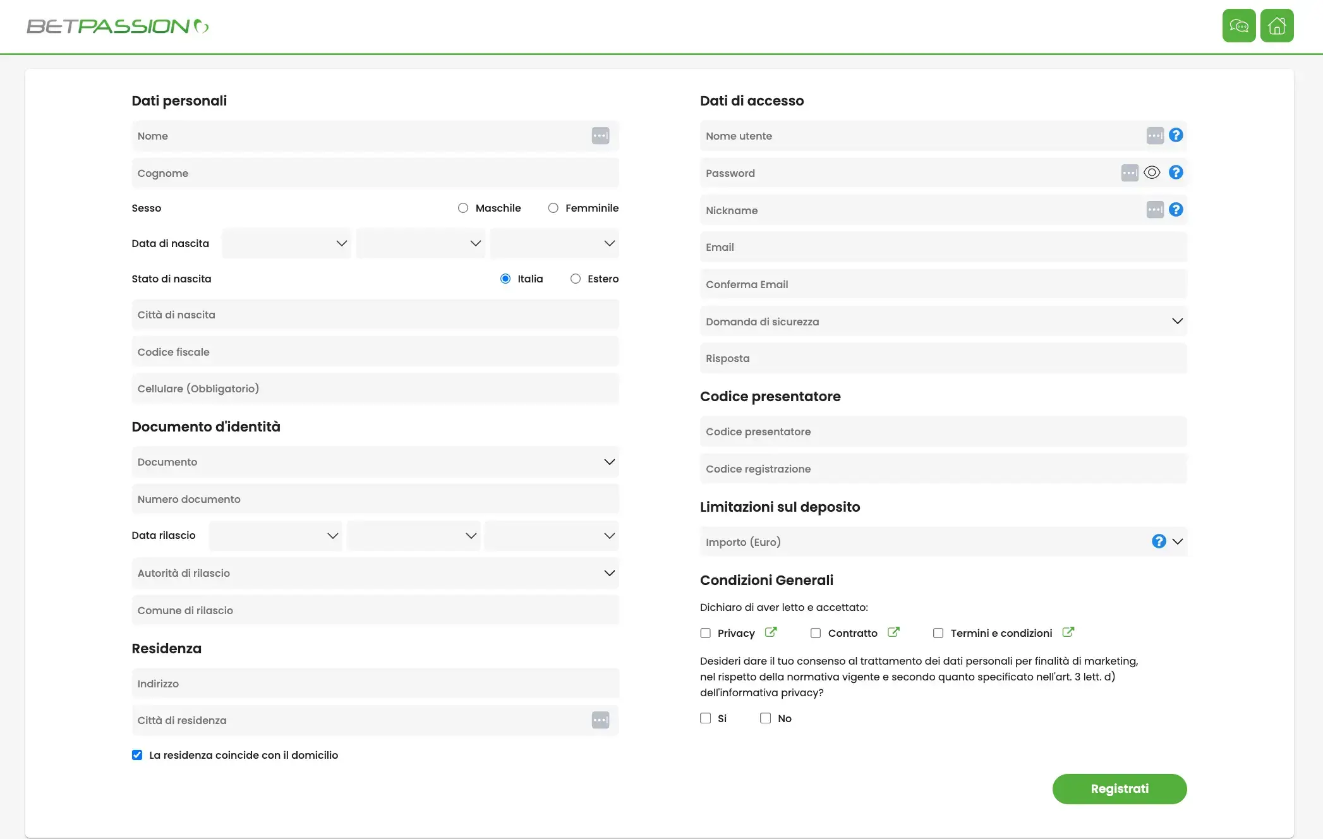The height and width of the screenshot is (839, 1323).
Task: Click the Conferma Email field
Action: (x=943, y=284)
